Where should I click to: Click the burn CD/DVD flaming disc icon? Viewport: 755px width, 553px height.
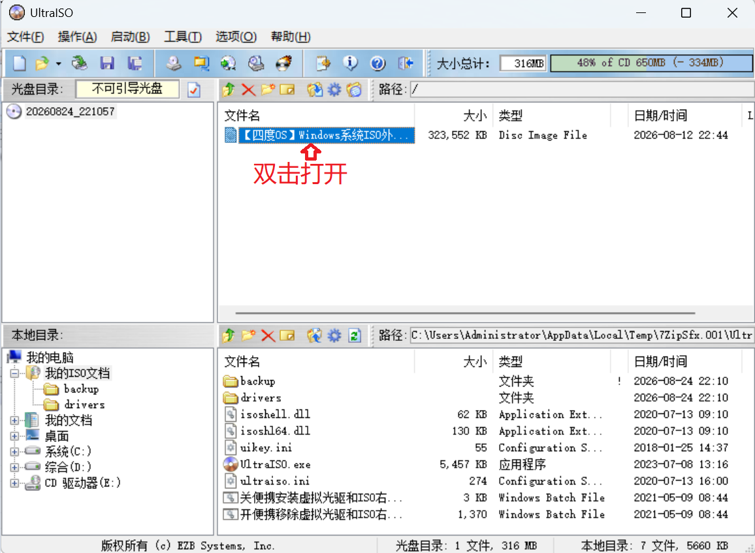pyautogui.click(x=283, y=63)
